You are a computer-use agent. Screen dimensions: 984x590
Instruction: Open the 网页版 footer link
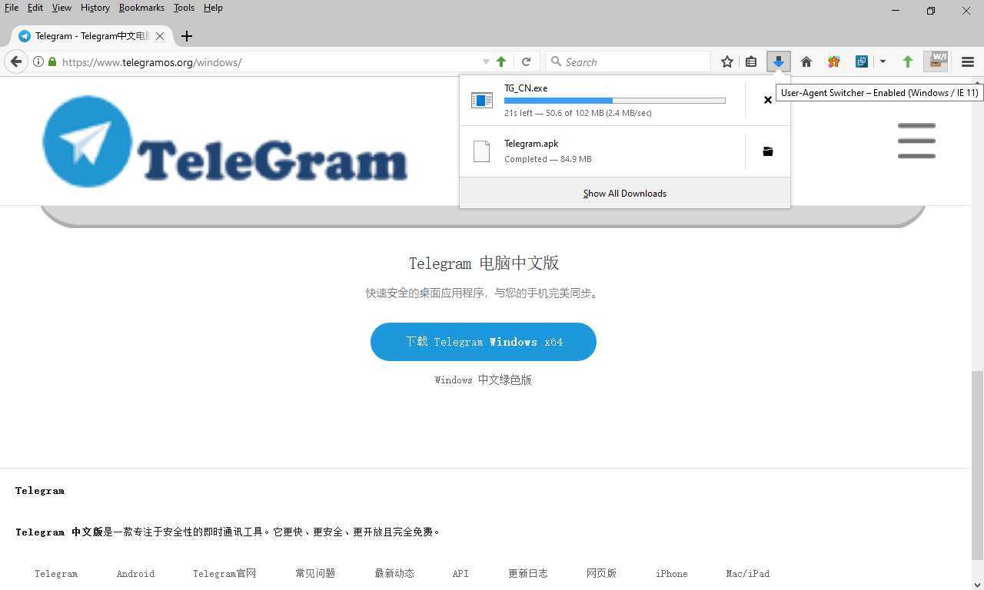(x=601, y=574)
